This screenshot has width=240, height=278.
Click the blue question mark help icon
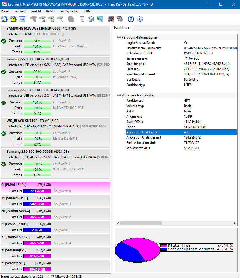[x=131, y=19]
